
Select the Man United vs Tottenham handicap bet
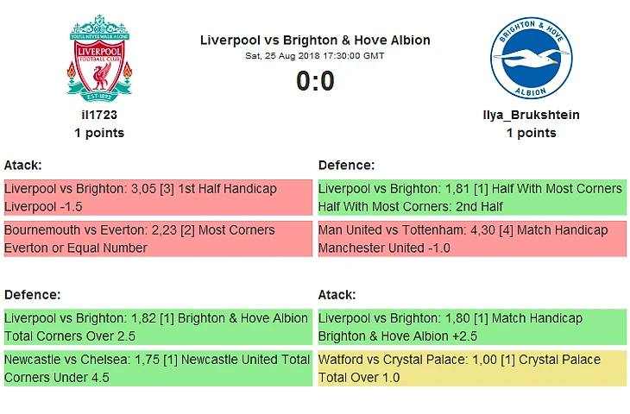coord(472,239)
